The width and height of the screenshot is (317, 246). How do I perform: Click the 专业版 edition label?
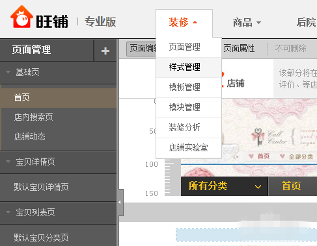100,22
